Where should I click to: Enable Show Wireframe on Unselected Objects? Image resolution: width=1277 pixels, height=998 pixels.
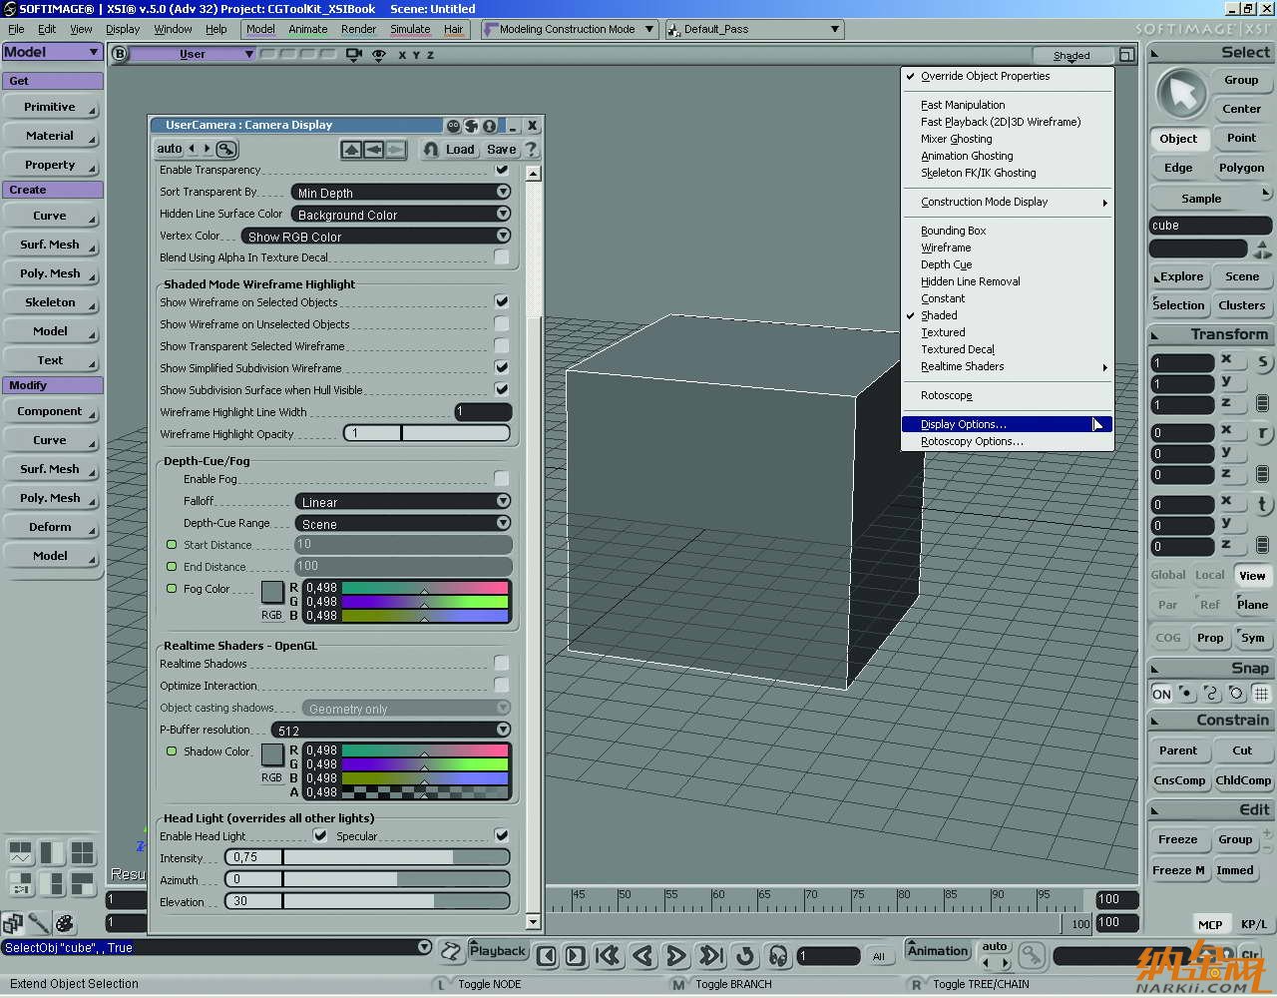tap(502, 323)
